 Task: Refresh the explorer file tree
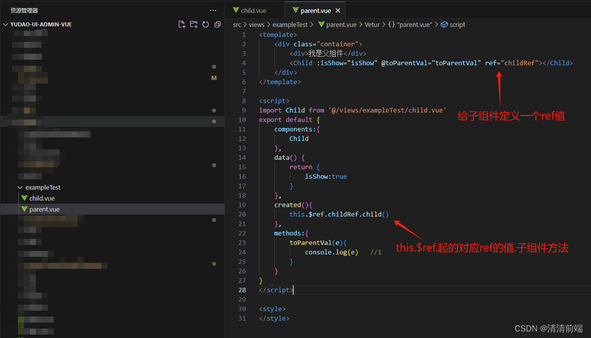click(x=206, y=24)
